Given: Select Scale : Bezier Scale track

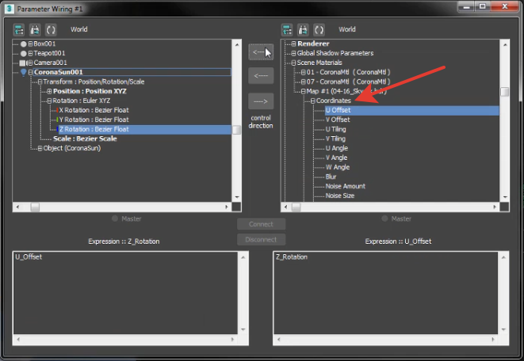Looking at the screenshot, I should pos(85,139).
